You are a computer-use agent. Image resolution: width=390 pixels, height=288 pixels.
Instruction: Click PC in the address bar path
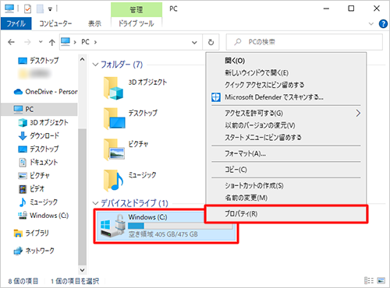[x=85, y=42]
